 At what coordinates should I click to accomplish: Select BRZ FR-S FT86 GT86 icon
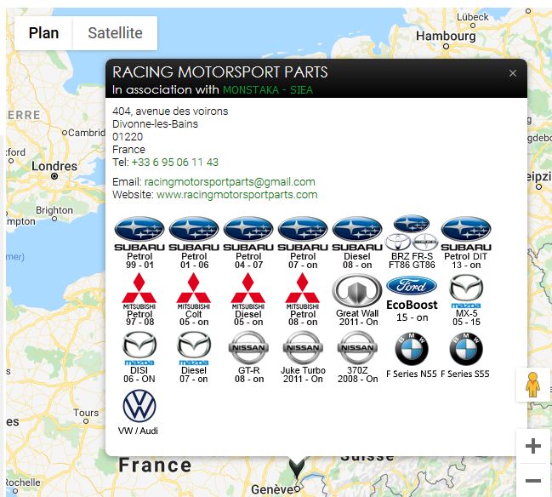(412, 243)
